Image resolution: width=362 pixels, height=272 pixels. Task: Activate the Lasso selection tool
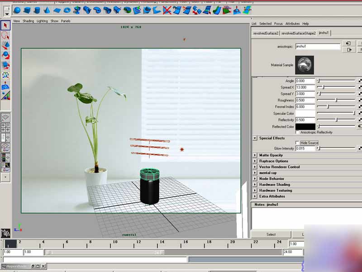pyautogui.click(x=5, y=36)
